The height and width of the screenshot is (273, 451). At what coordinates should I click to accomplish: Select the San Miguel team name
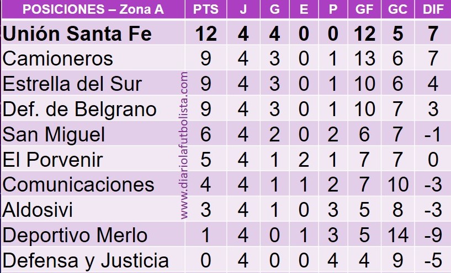point(54,134)
